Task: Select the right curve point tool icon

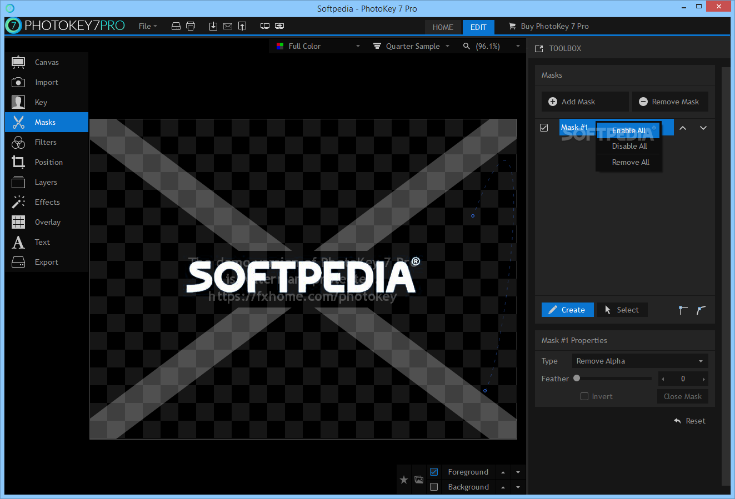Action: 701,310
